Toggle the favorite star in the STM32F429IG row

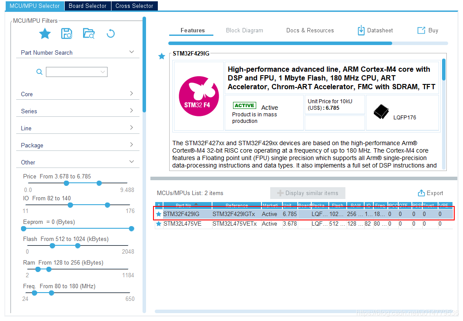click(x=159, y=214)
